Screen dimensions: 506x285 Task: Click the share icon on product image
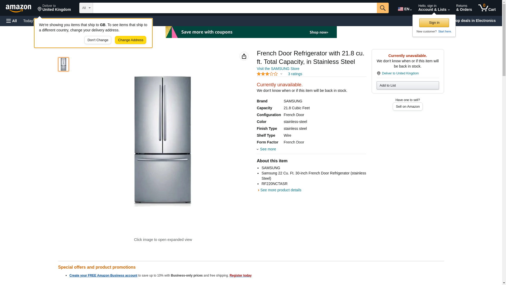(x=244, y=56)
